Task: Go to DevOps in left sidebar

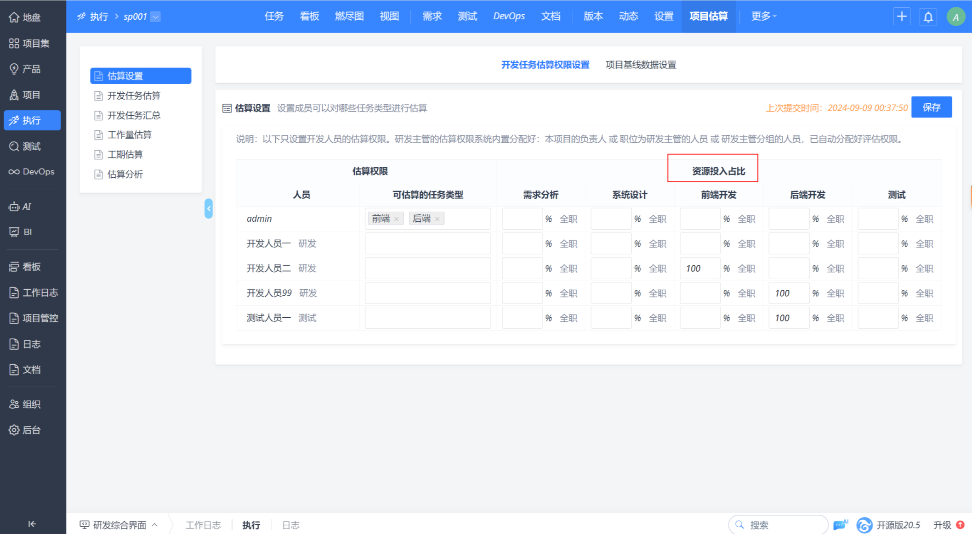Action: pyautogui.click(x=32, y=172)
